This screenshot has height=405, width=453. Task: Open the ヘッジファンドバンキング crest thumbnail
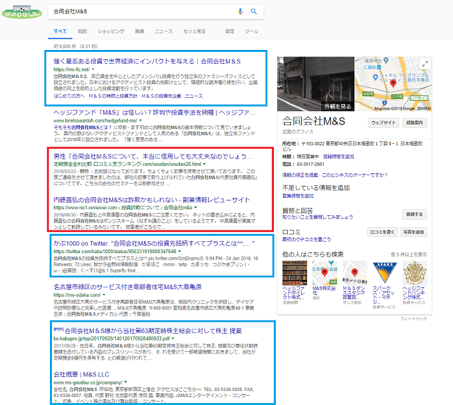click(415, 273)
